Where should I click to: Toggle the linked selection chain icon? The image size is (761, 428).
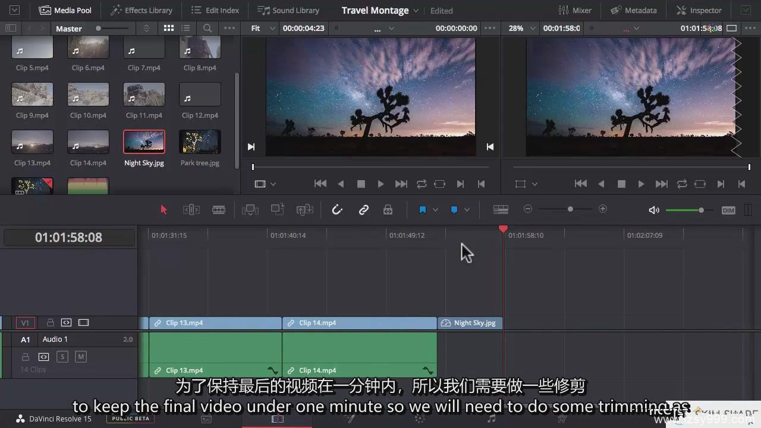click(x=363, y=210)
